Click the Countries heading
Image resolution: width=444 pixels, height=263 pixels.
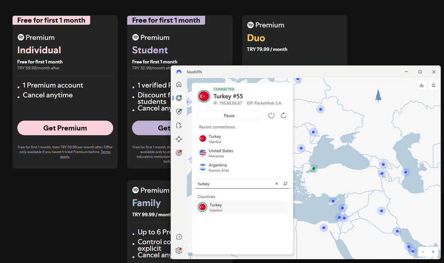click(x=206, y=197)
